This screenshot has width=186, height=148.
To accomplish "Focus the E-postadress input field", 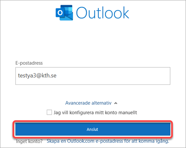I will 93,76.
